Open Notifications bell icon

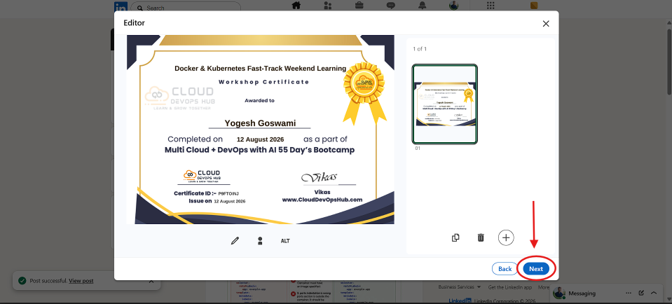423,6
